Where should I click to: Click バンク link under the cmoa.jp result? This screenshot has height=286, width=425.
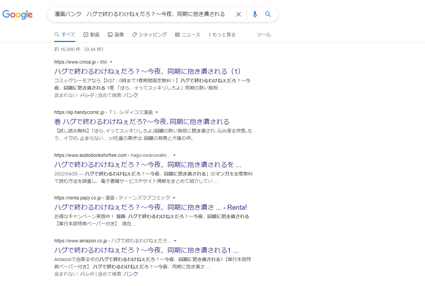(131, 95)
